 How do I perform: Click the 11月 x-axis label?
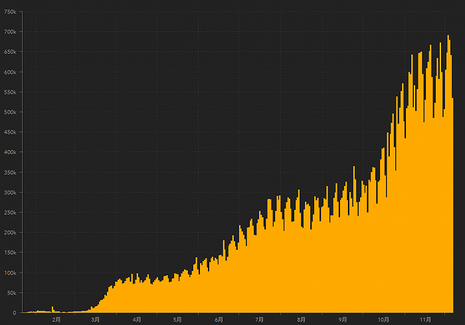pos(425,320)
